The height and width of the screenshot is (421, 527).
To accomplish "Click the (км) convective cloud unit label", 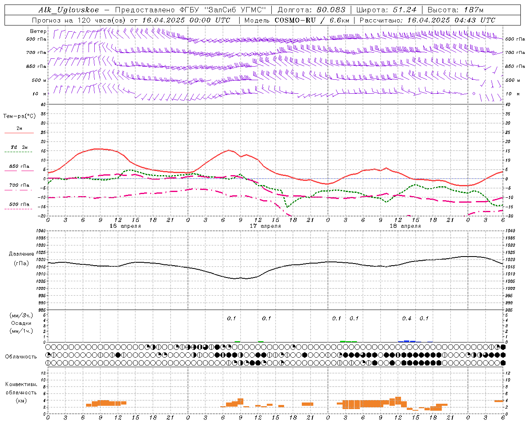I will pos(21,400).
